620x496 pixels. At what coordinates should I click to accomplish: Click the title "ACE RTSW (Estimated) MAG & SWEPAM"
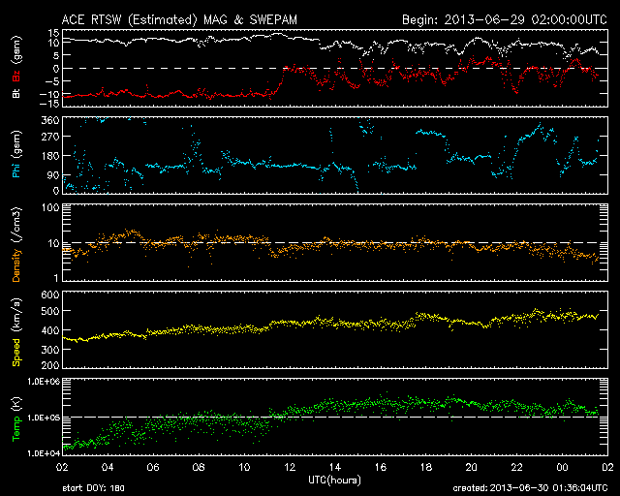tap(179, 19)
